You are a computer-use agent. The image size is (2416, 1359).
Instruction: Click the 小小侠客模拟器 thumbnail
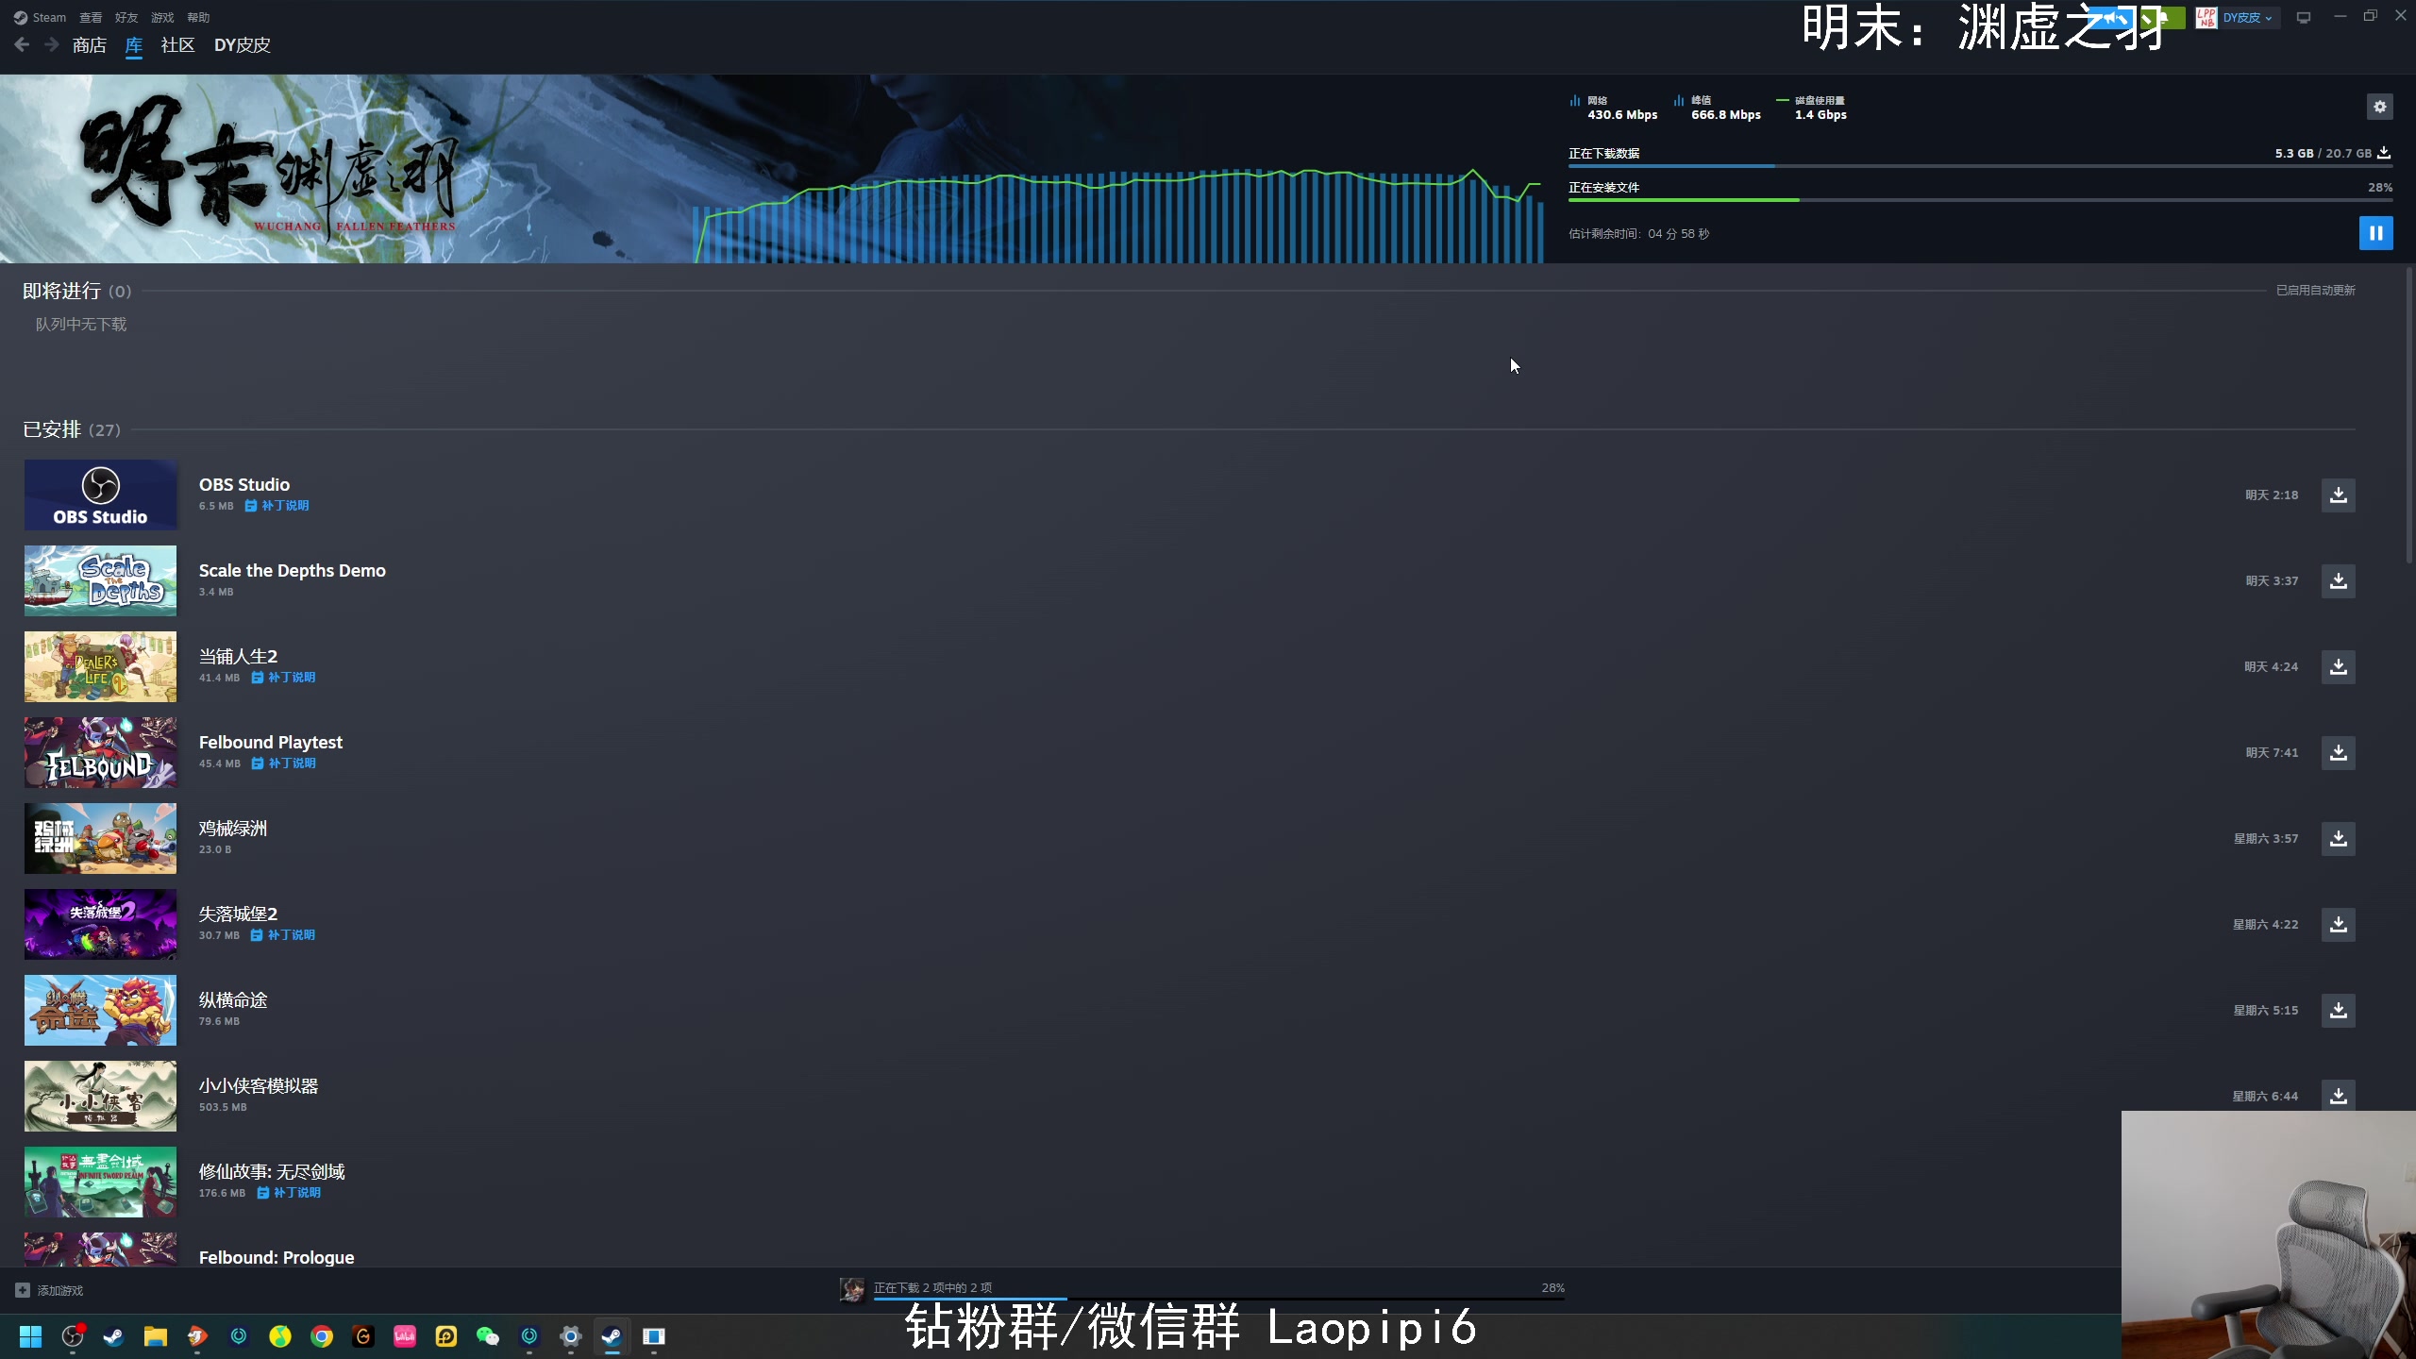pyautogui.click(x=100, y=1096)
